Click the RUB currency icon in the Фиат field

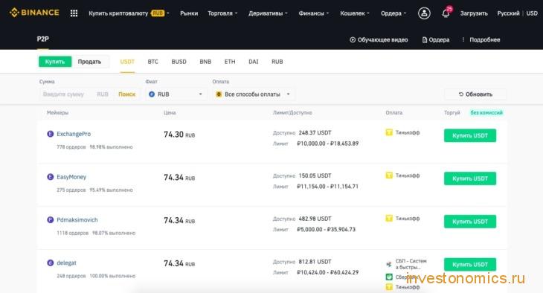(x=151, y=94)
